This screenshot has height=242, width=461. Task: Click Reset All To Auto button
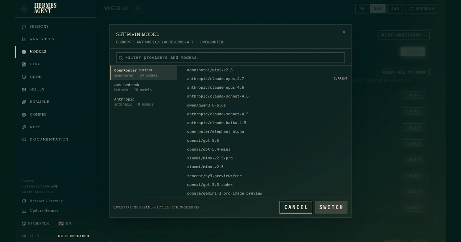coord(404,72)
